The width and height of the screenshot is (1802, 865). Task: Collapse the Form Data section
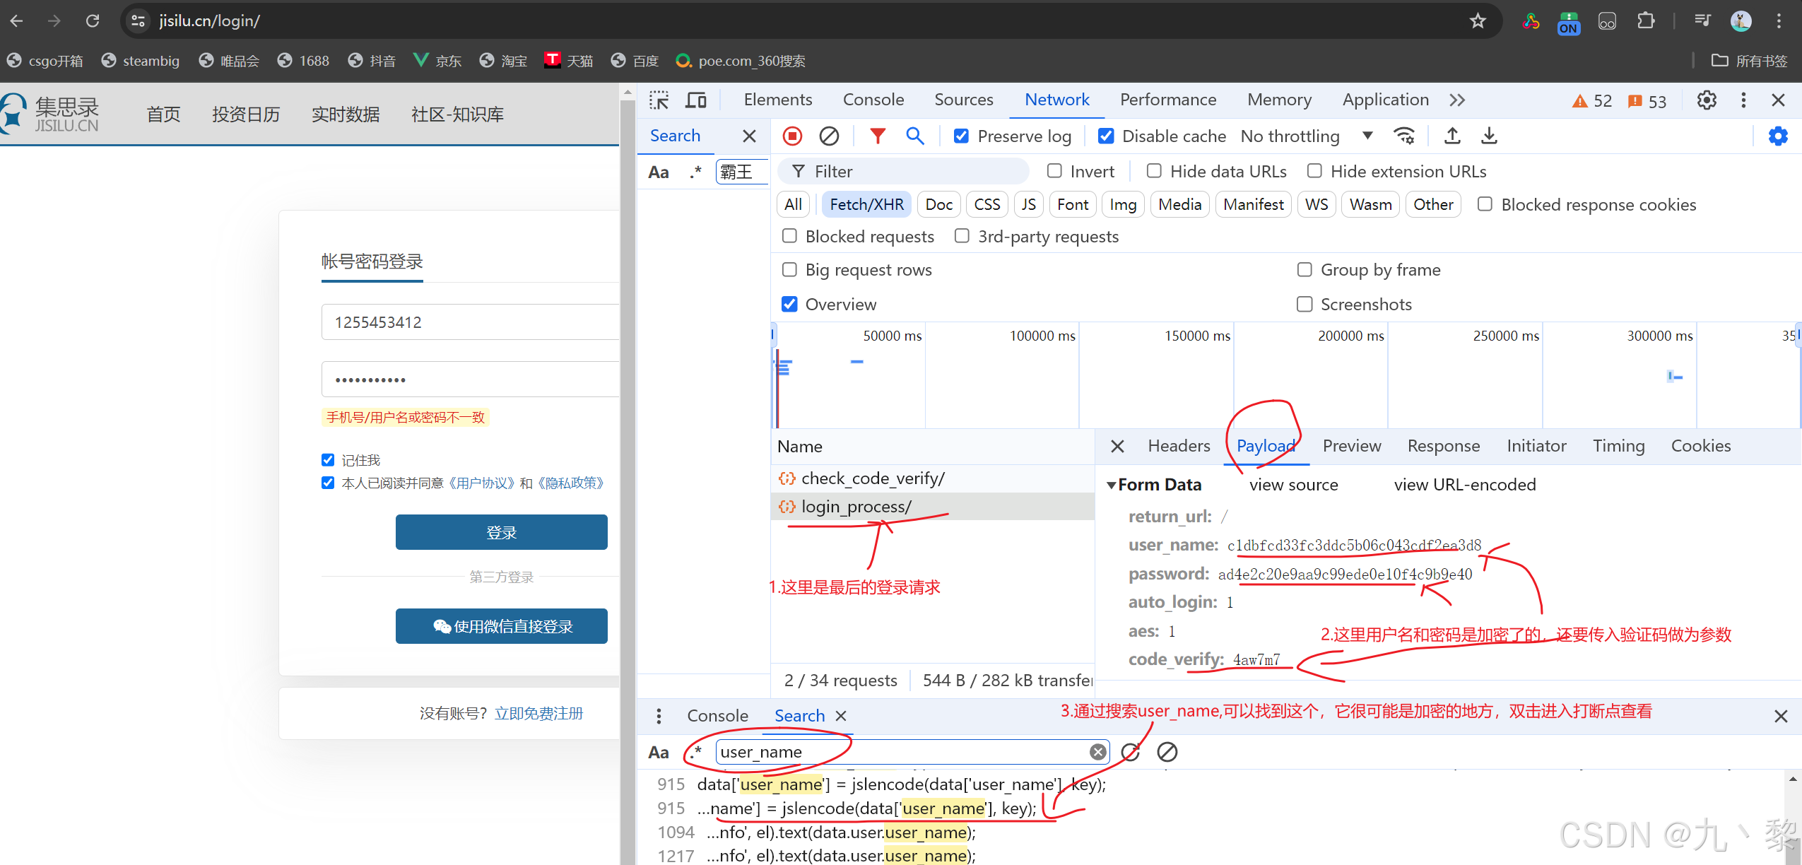1112,485
